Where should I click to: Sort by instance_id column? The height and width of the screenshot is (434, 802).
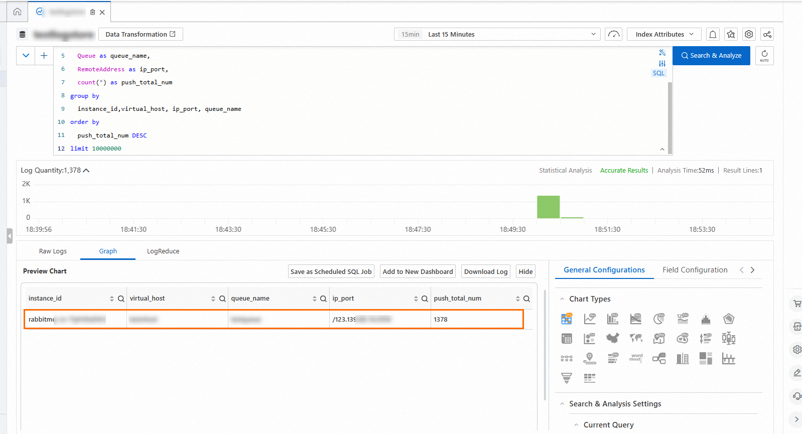click(112, 299)
